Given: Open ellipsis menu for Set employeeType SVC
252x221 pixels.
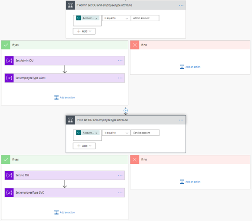Looking at the screenshot, I should [x=120, y=193].
